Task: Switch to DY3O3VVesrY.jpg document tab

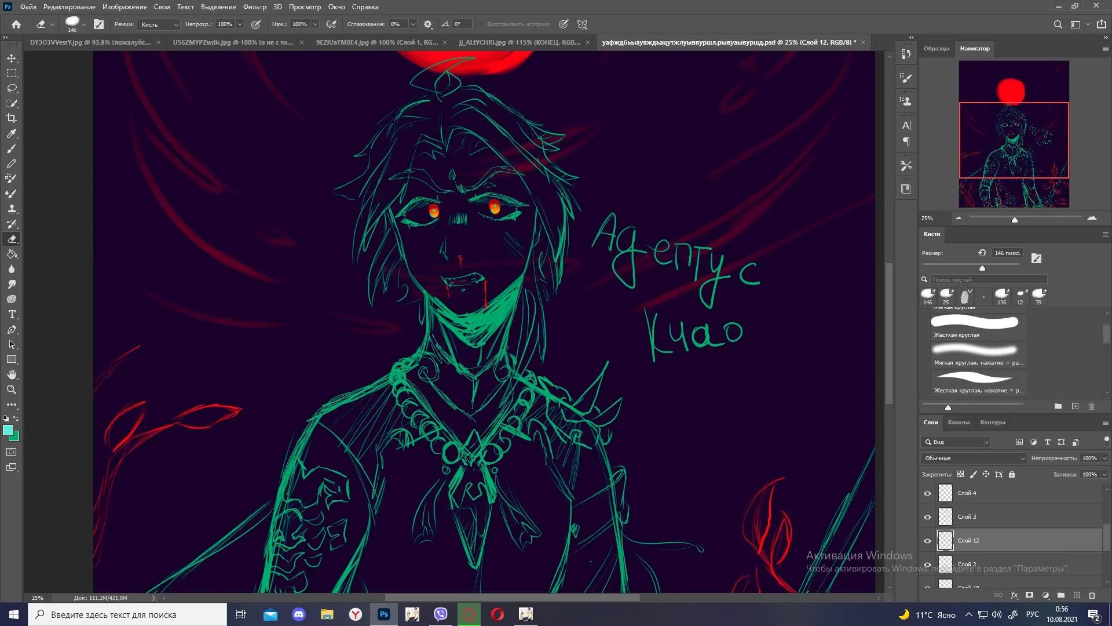Action: (90, 42)
